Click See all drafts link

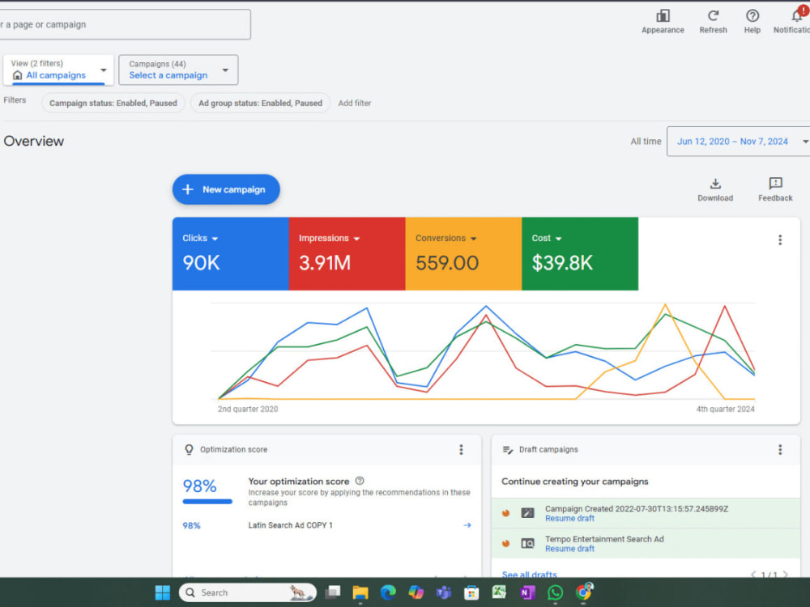coord(529,575)
